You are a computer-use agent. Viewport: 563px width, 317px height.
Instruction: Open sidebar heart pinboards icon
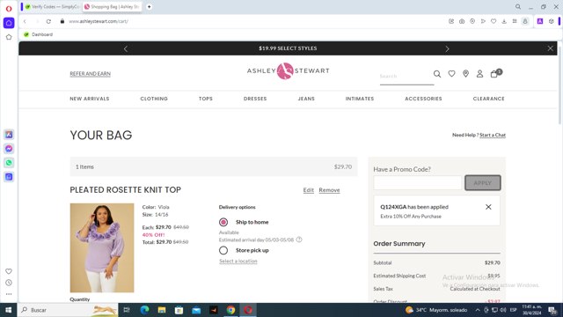(9, 271)
